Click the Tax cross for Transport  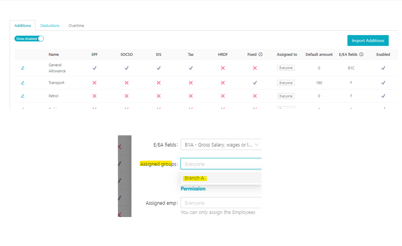[x=191, y=83]
